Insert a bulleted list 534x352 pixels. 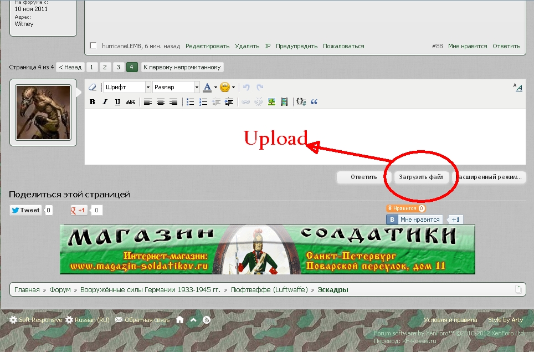(191, 101)
